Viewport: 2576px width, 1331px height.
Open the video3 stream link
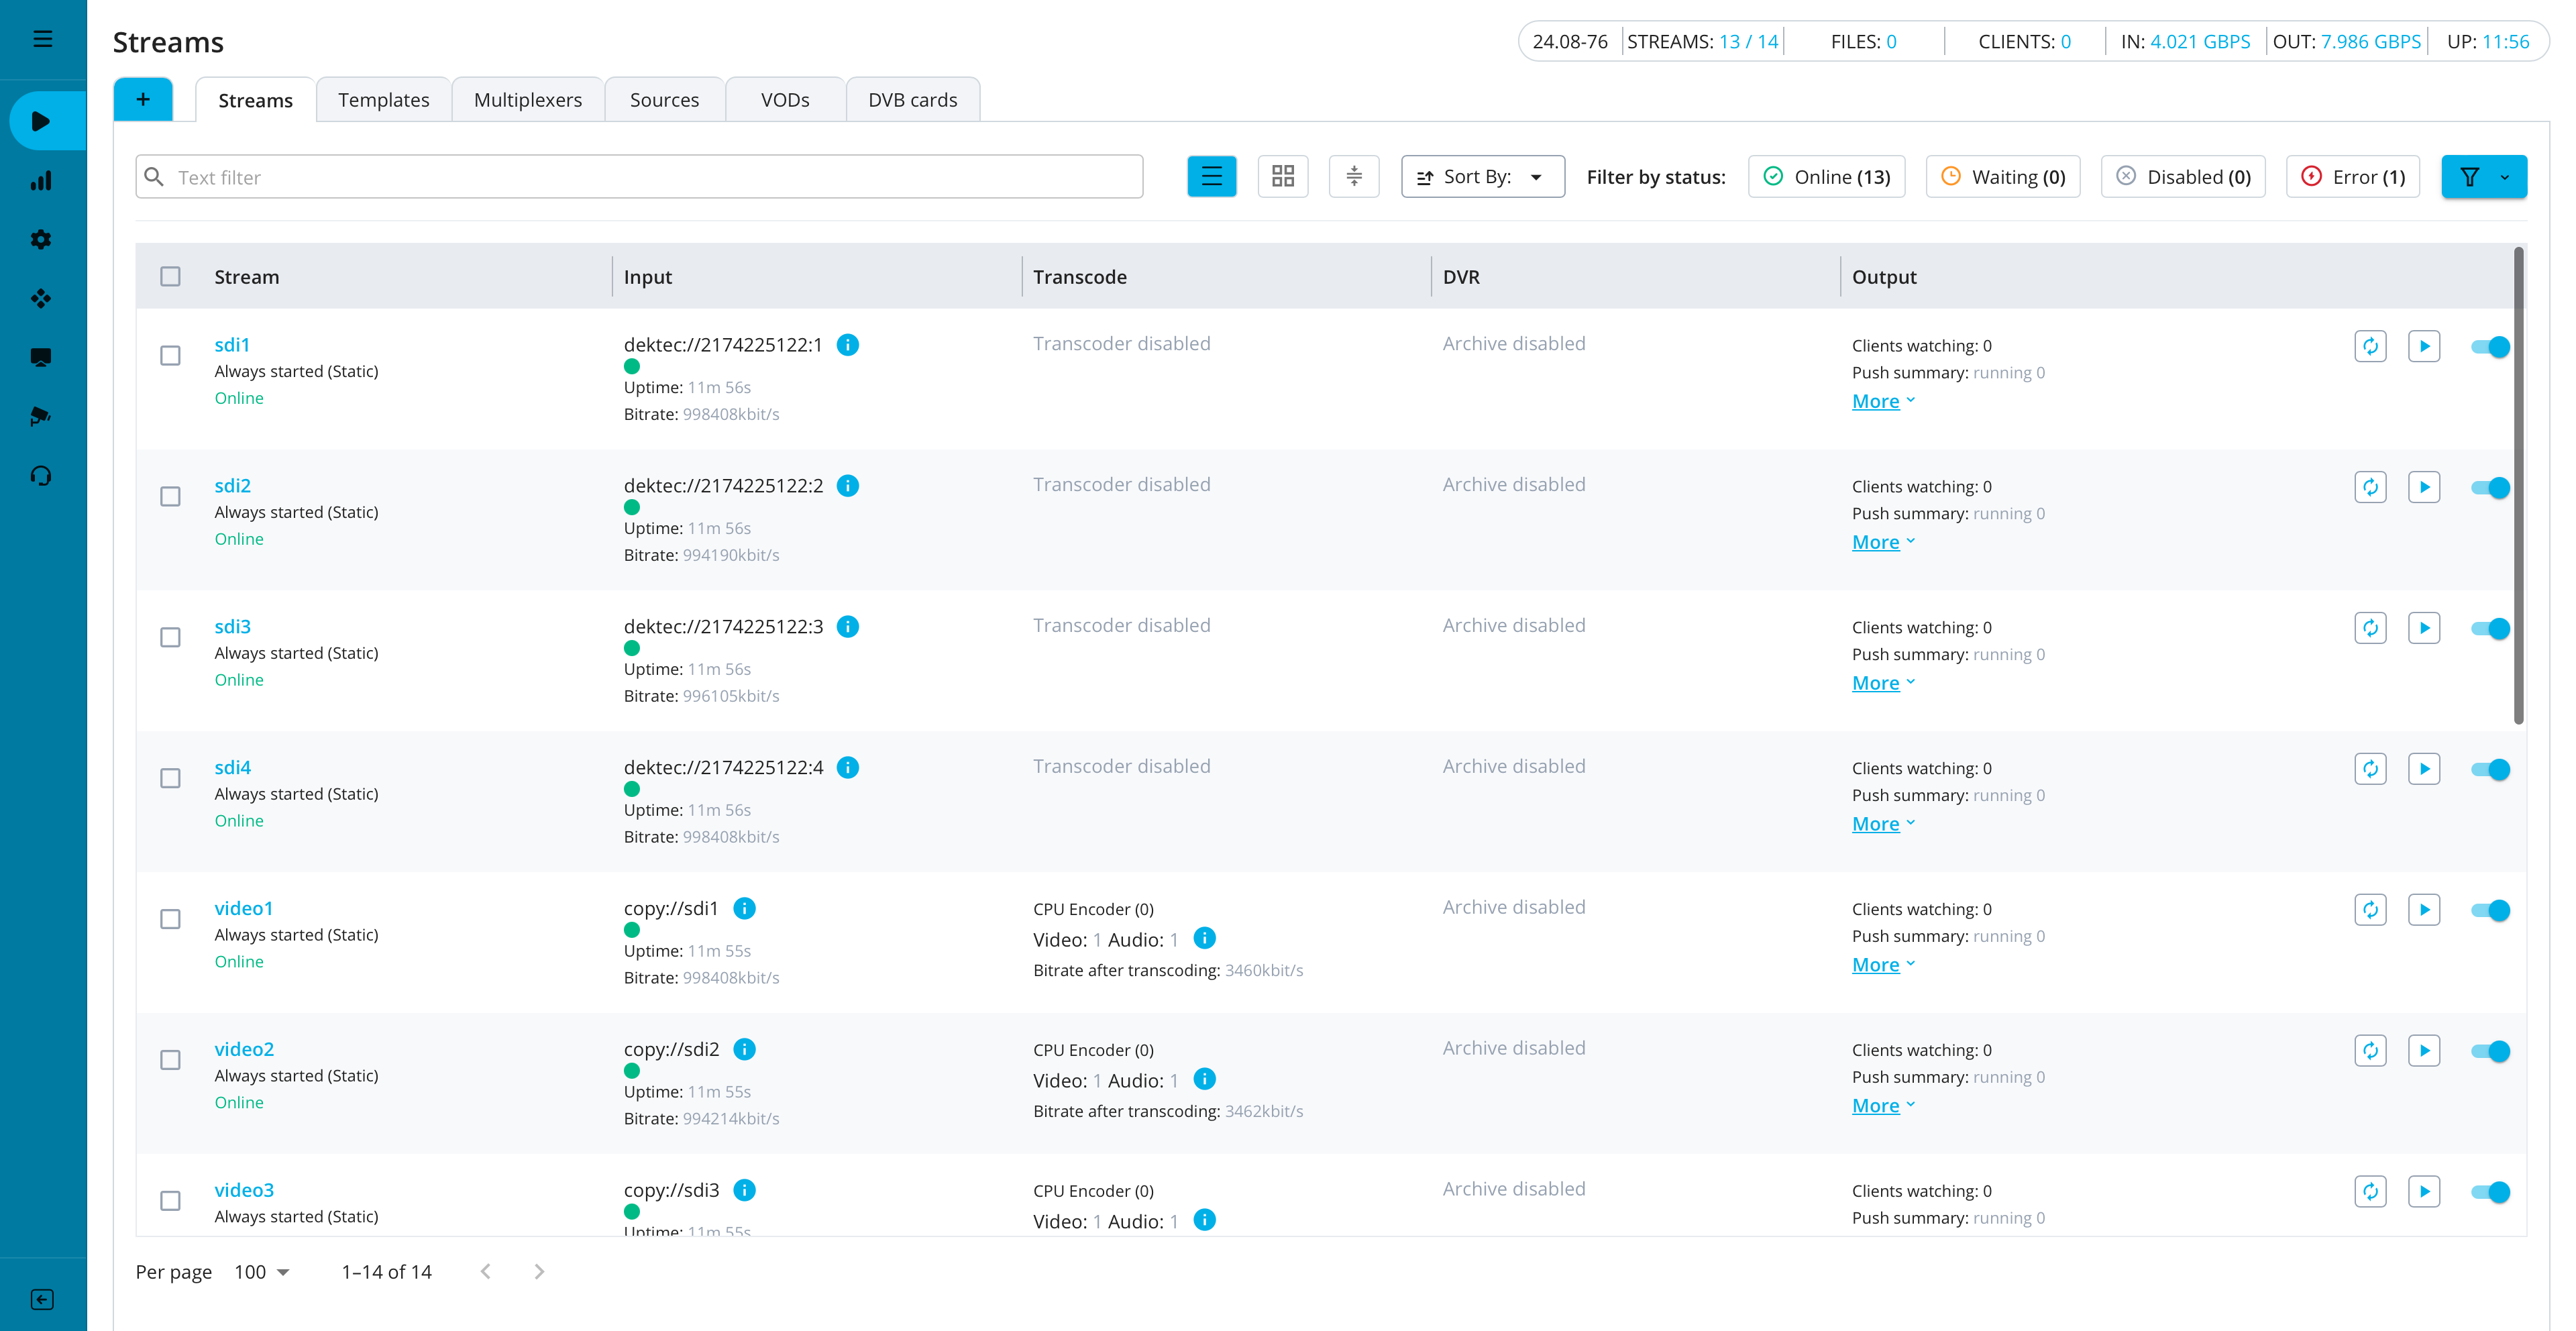tap(244, 1189)
